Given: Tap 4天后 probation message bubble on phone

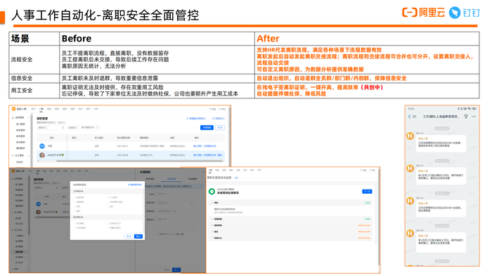Looking at the screenshot, I should 441,144.
